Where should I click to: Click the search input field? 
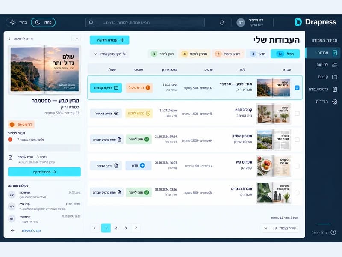point(145,23)
